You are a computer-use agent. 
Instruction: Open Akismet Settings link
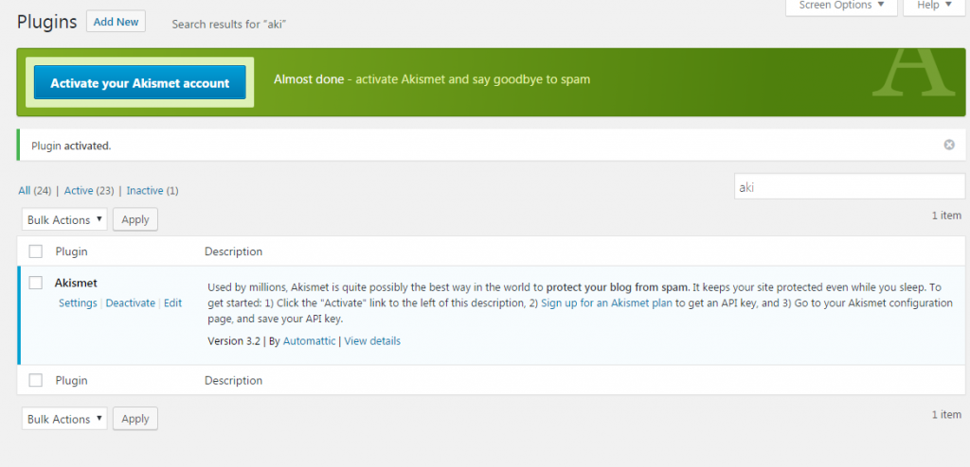tap(78, 303)
